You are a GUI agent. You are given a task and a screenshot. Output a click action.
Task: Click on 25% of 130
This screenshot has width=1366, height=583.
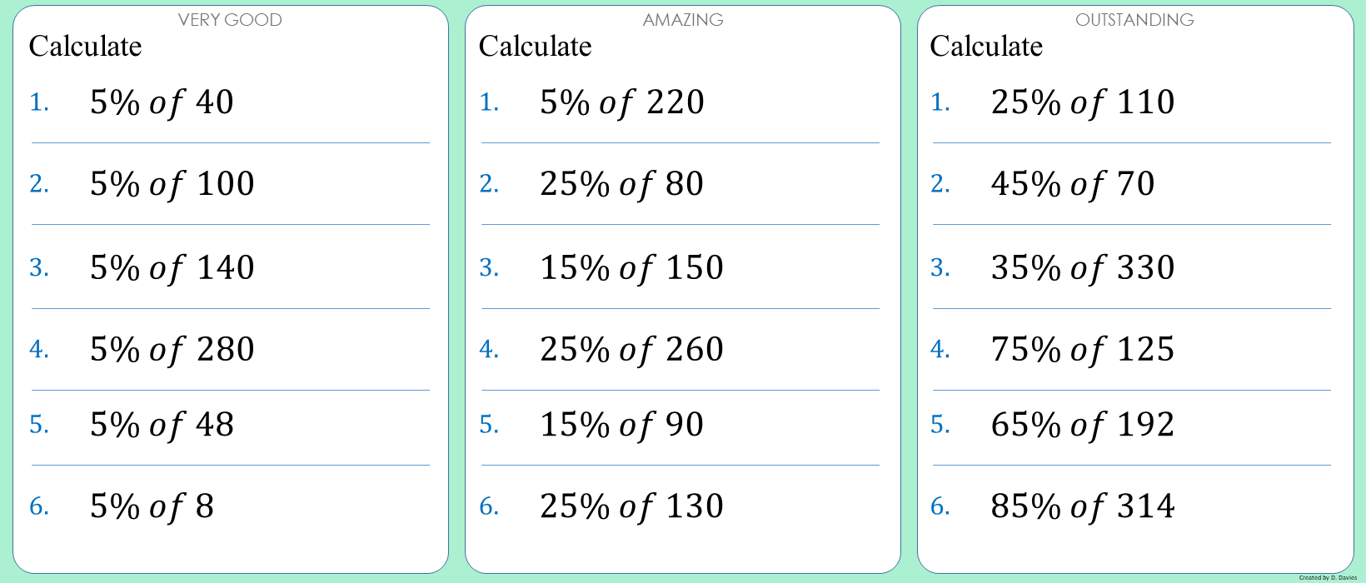click(632, 506)
